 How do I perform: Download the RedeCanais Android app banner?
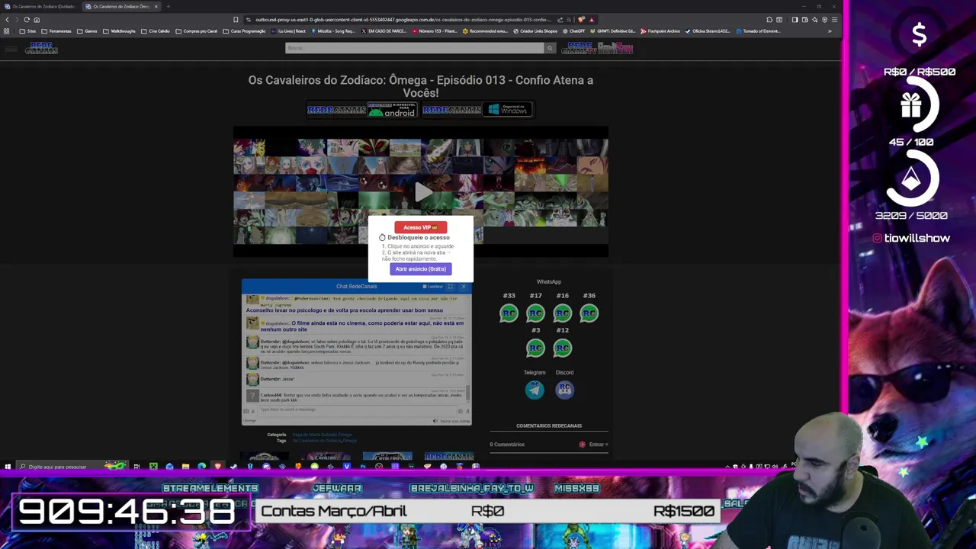[362, 110]
